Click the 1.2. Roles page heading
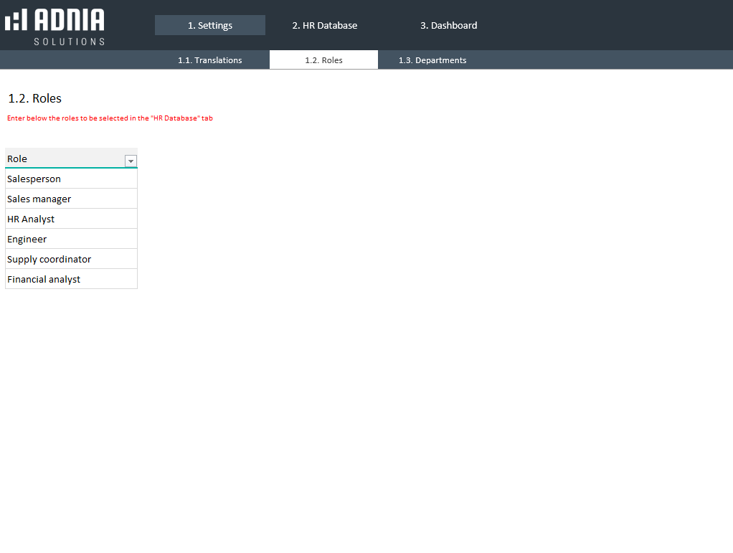This screenshot has height=553, width=733. [x=35, y=98]
